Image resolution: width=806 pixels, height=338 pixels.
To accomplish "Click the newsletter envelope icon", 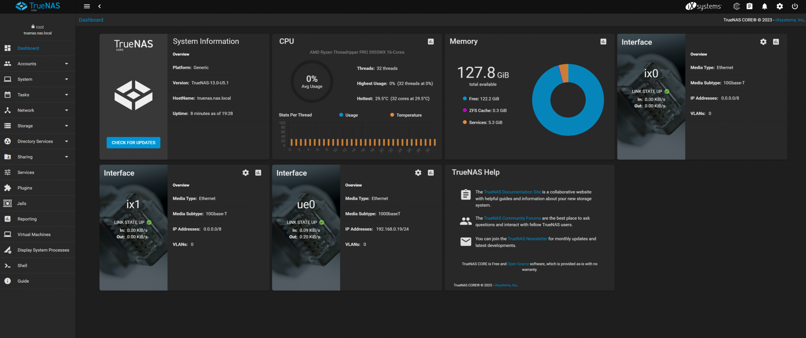I will (466, 242).
